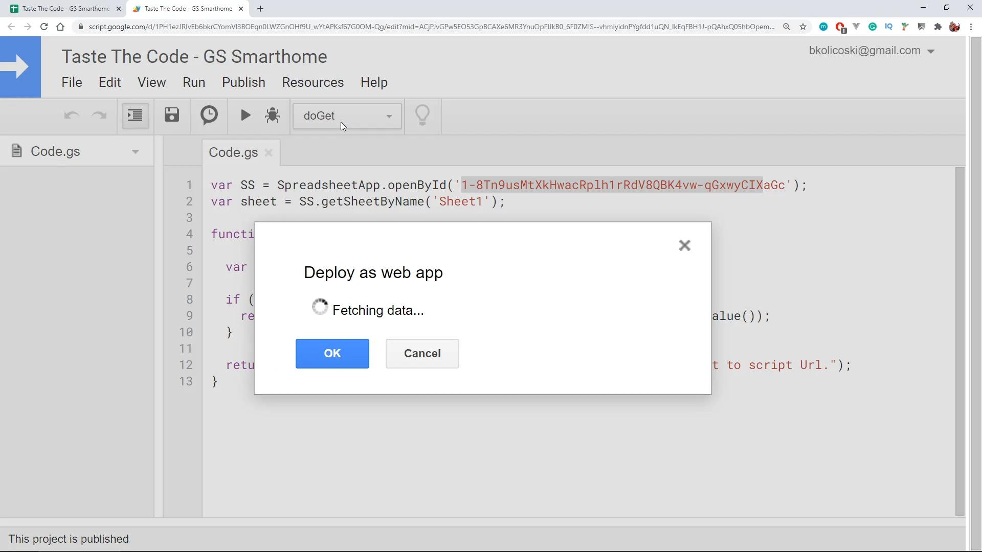The width and height of the screenshot is (982, 552).
Task: Open the Publish menu
Action: tap(243, 82)
